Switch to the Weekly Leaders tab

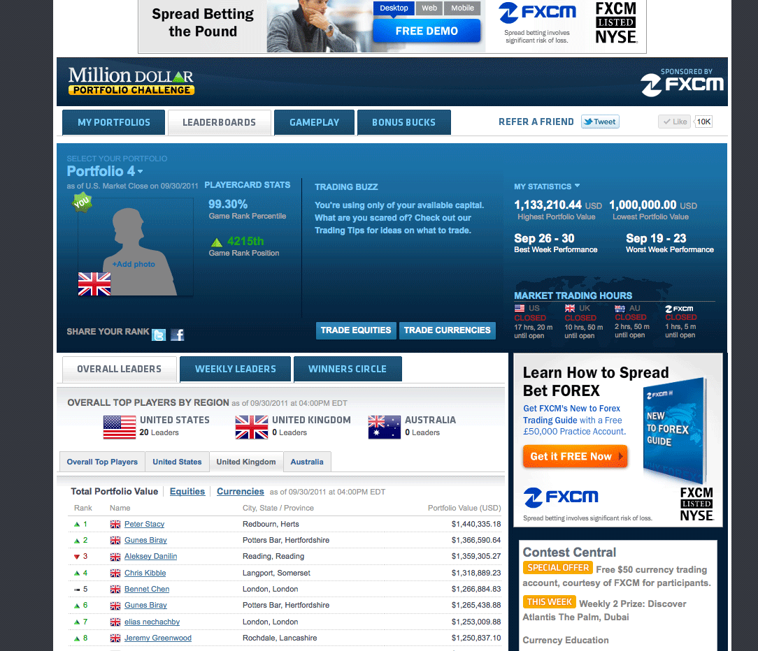[x=236, y=369]
